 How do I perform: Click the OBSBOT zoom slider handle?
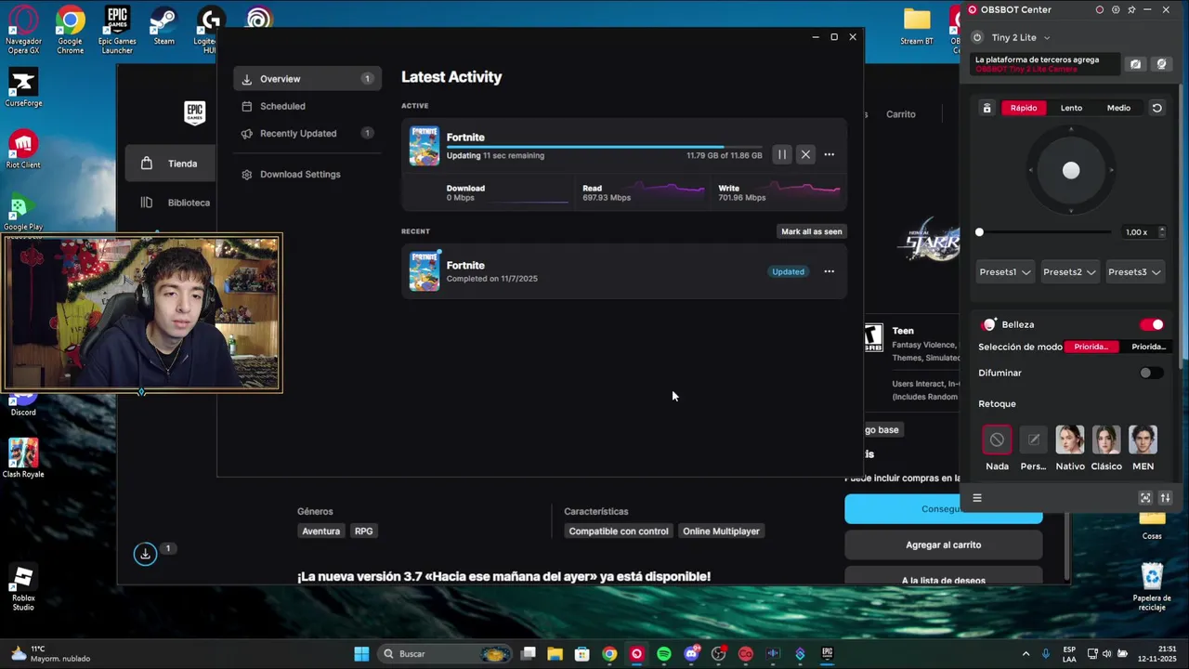pyautogui.click(x=979, y=232)
